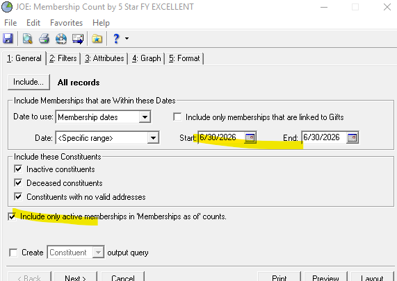397x281 pixels.
Task: Click the Include... button
Action: 29,82
